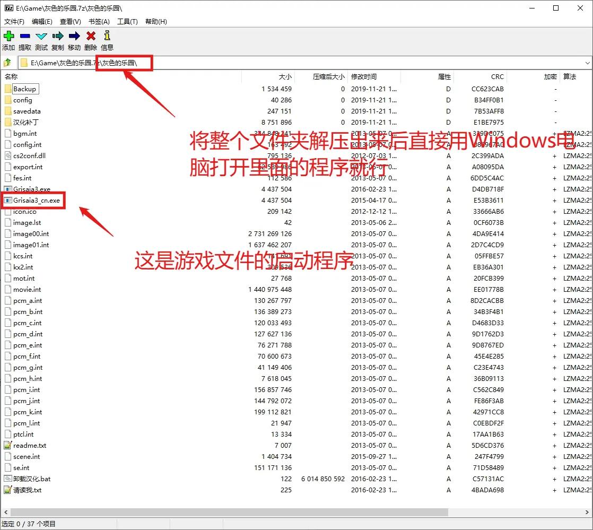Select the readme.txt file
The width and height of the screenshot is (593, 530).
coord(30,446)
